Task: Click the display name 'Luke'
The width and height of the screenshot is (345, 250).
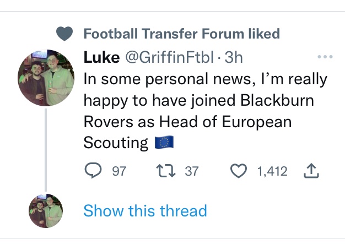Action: [101, 57]
